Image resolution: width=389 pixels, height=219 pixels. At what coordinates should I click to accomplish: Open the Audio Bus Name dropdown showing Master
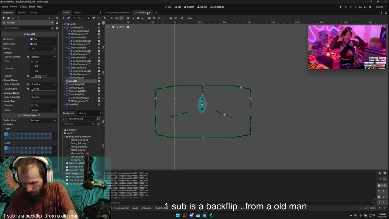click(x=43, y=110)
